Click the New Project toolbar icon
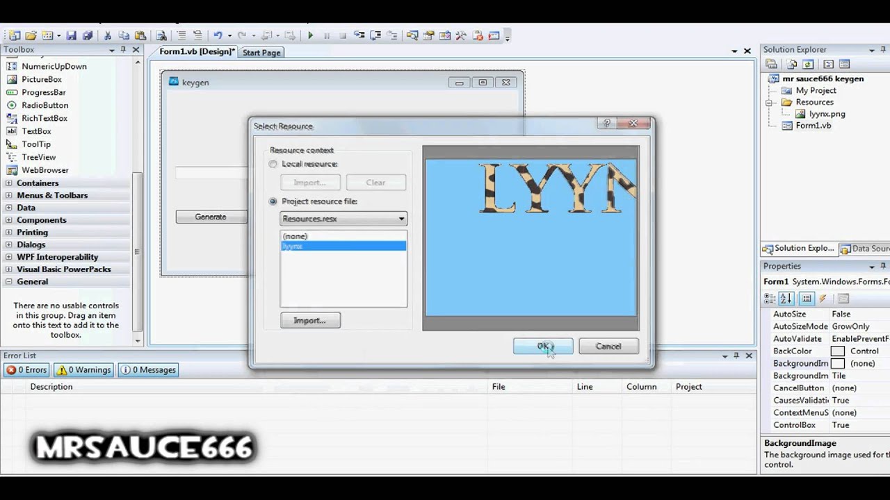This screenshot has width=890, height=500. point(13,35)
